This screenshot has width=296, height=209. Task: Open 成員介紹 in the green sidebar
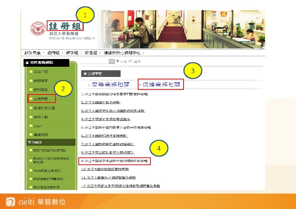[x=40, y=72]
